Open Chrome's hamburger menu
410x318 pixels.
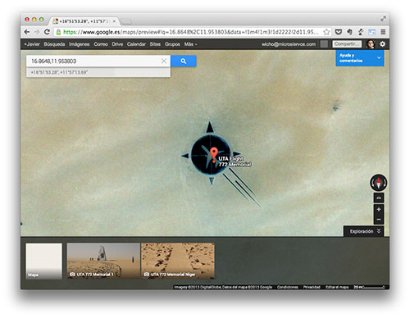pos(383,32)
